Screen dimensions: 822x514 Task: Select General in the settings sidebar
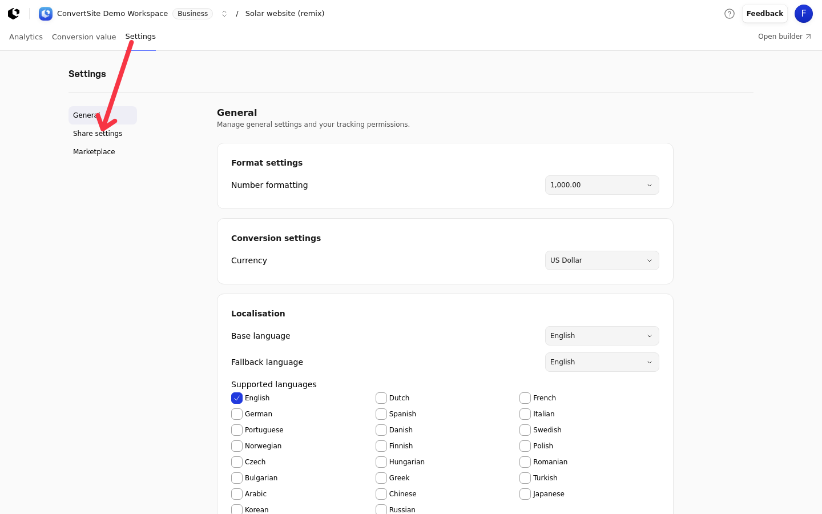(x=103, y=115)
